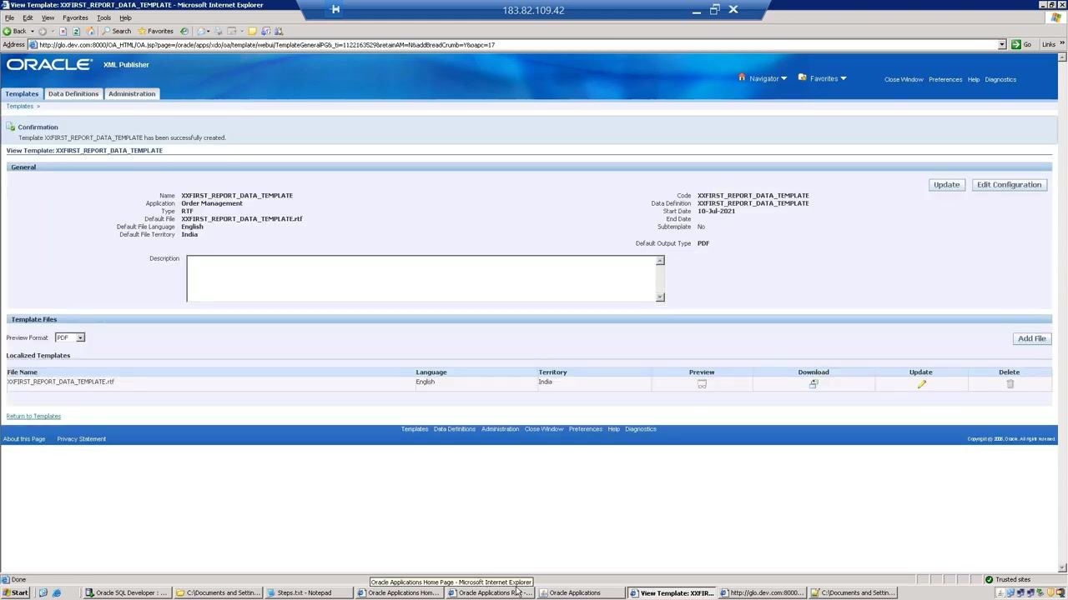Open the View menu
The height and width of the screenshot is (600, 1068).
tap(48, 17)
